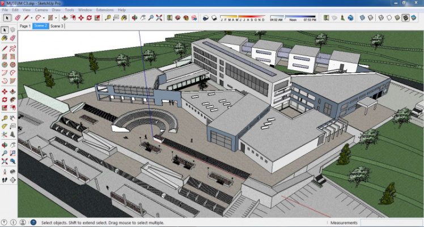Viewport: 424px width, 227px height.
Task: Open the Camera menu
Action: 41,10
